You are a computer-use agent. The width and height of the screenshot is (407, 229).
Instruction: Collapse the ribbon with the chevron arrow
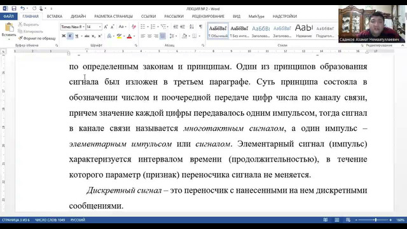(x=403, y=45)
